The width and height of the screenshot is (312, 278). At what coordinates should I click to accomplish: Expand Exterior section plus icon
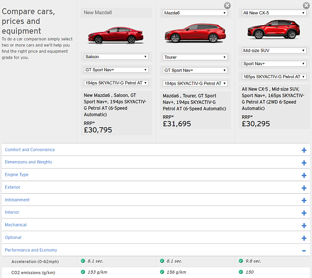coord(304,188)
